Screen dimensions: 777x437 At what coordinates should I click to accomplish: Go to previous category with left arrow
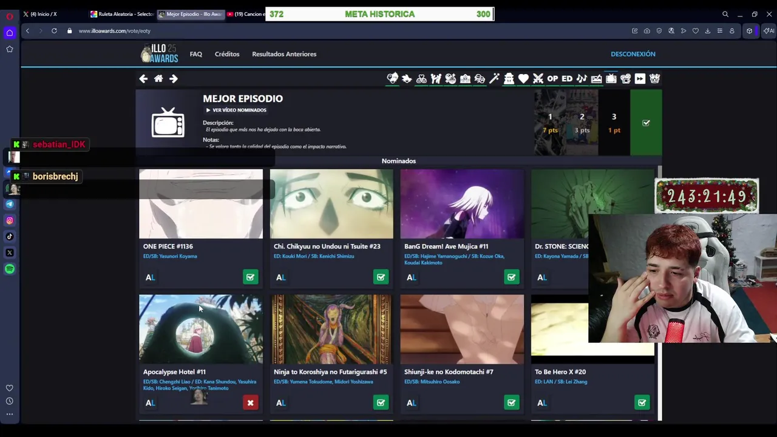(143, 78)
